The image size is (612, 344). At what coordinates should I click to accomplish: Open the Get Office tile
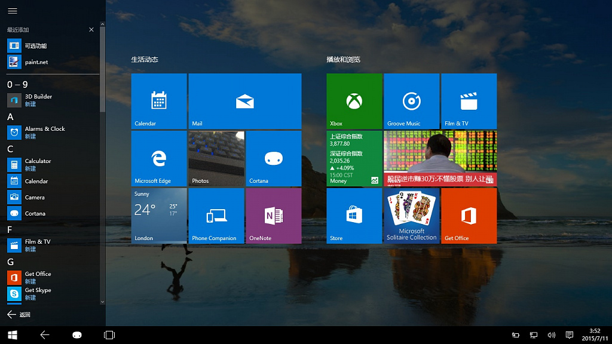point(469,216)
